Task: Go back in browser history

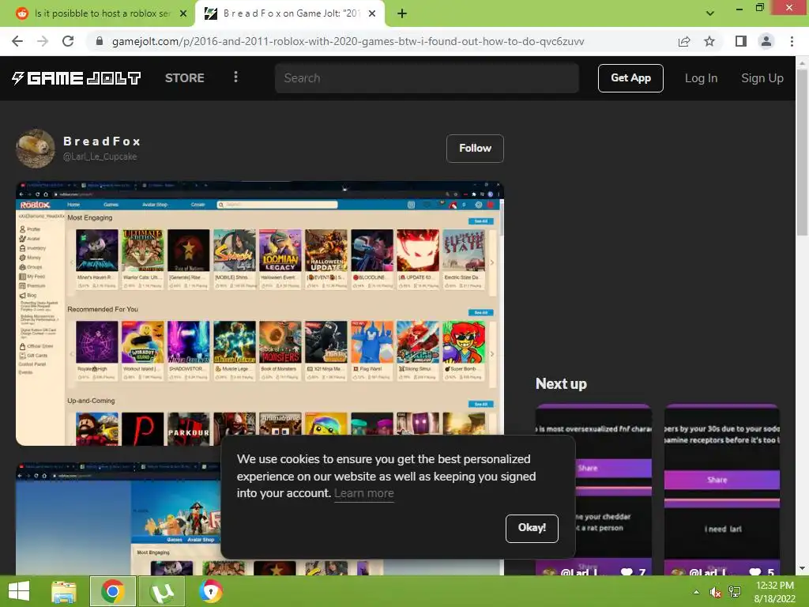Action: [x=17, y=41]
